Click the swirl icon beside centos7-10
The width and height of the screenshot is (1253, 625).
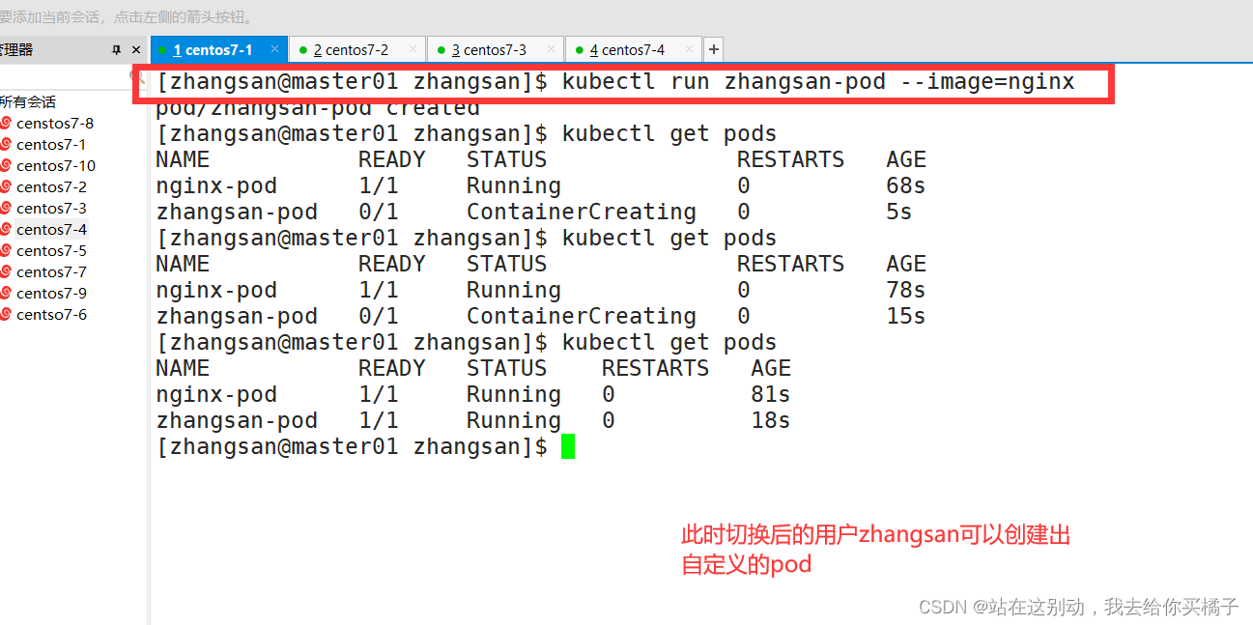coord(6,165)
